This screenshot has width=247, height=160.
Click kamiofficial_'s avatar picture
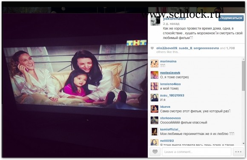154,132
